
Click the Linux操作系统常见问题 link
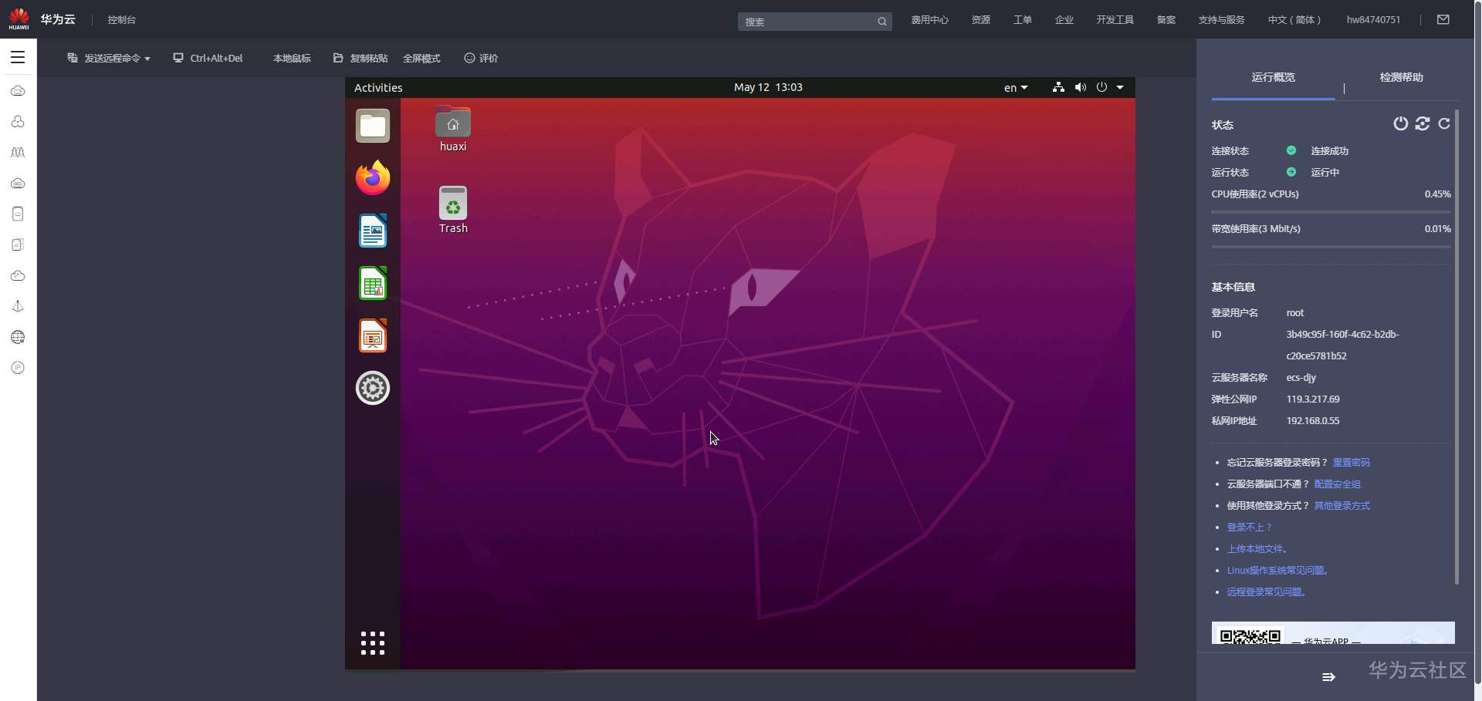(1277, 571)
